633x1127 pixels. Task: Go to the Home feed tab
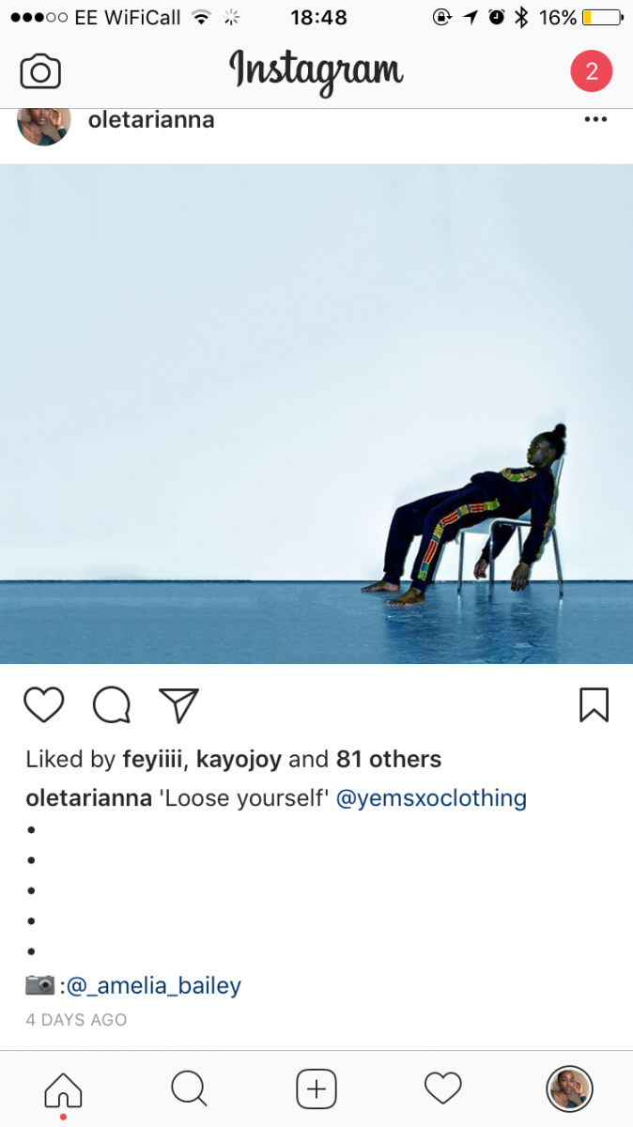pos(63,1089)
